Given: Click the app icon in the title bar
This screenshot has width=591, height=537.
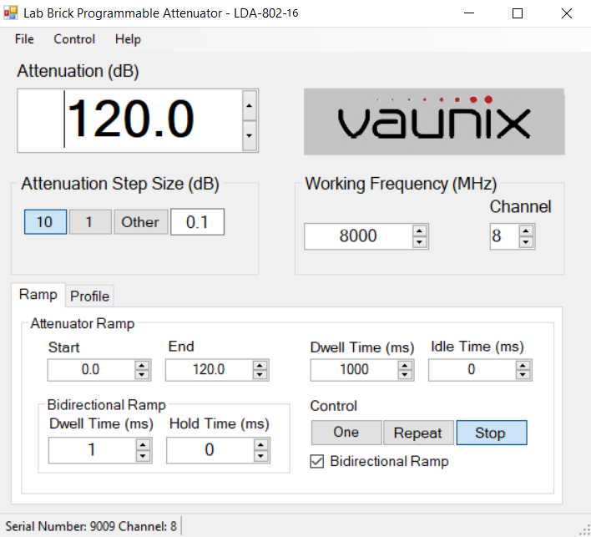Looking at the screenshot, I should point(11,13).
